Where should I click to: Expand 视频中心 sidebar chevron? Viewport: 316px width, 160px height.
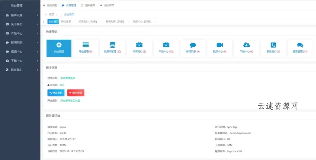38,51
